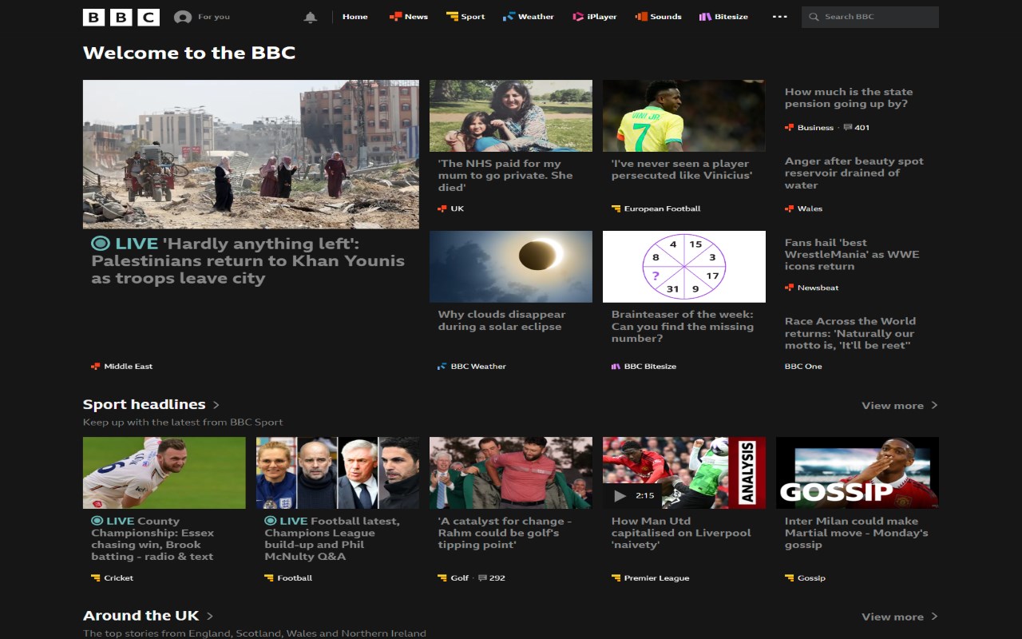This screenshot has height=639, width=1022.
Task: Click the Search BBC input field
Action: click(870, 17)
